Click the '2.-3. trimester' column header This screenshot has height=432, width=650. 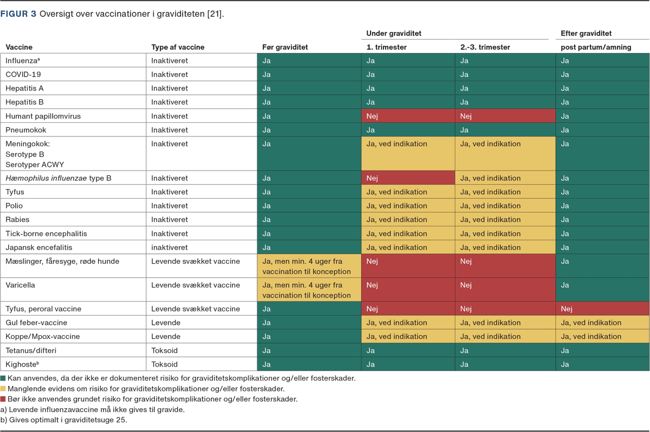tap(485, 47)
